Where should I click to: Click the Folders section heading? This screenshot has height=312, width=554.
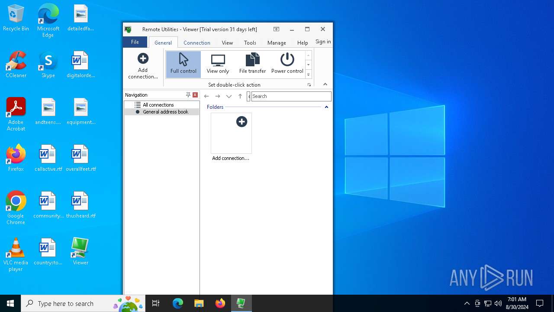pos(215,107)
